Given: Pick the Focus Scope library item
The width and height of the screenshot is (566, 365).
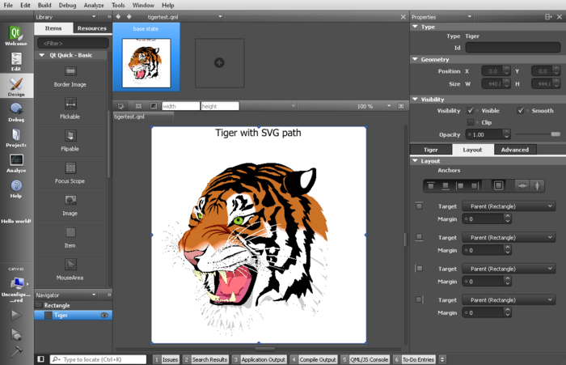Looking at the screenshot, I should coord(70,172).
